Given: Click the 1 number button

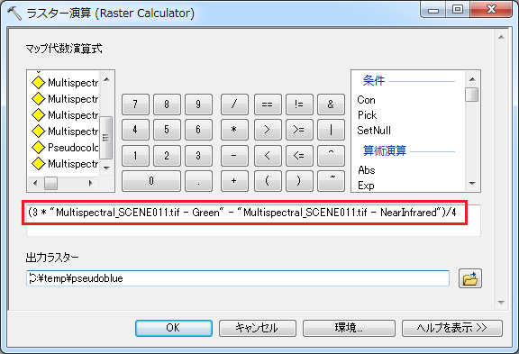Looking at the screenshot, I should [135, 155].
